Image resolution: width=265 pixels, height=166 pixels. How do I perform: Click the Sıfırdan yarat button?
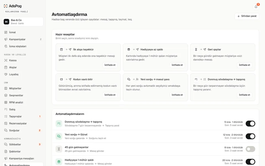pos(247,16)
